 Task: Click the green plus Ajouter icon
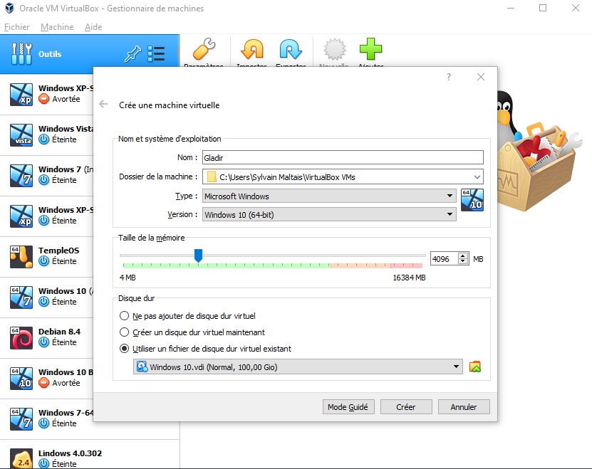(x=370, y=49)
